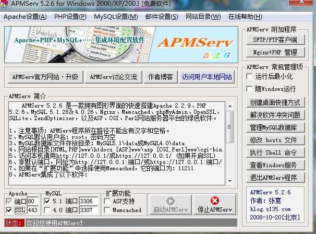Enable 运行后最小化 checkbox
Image resolution: width=316 pixels, height=234 pixels.
[251, 76]
